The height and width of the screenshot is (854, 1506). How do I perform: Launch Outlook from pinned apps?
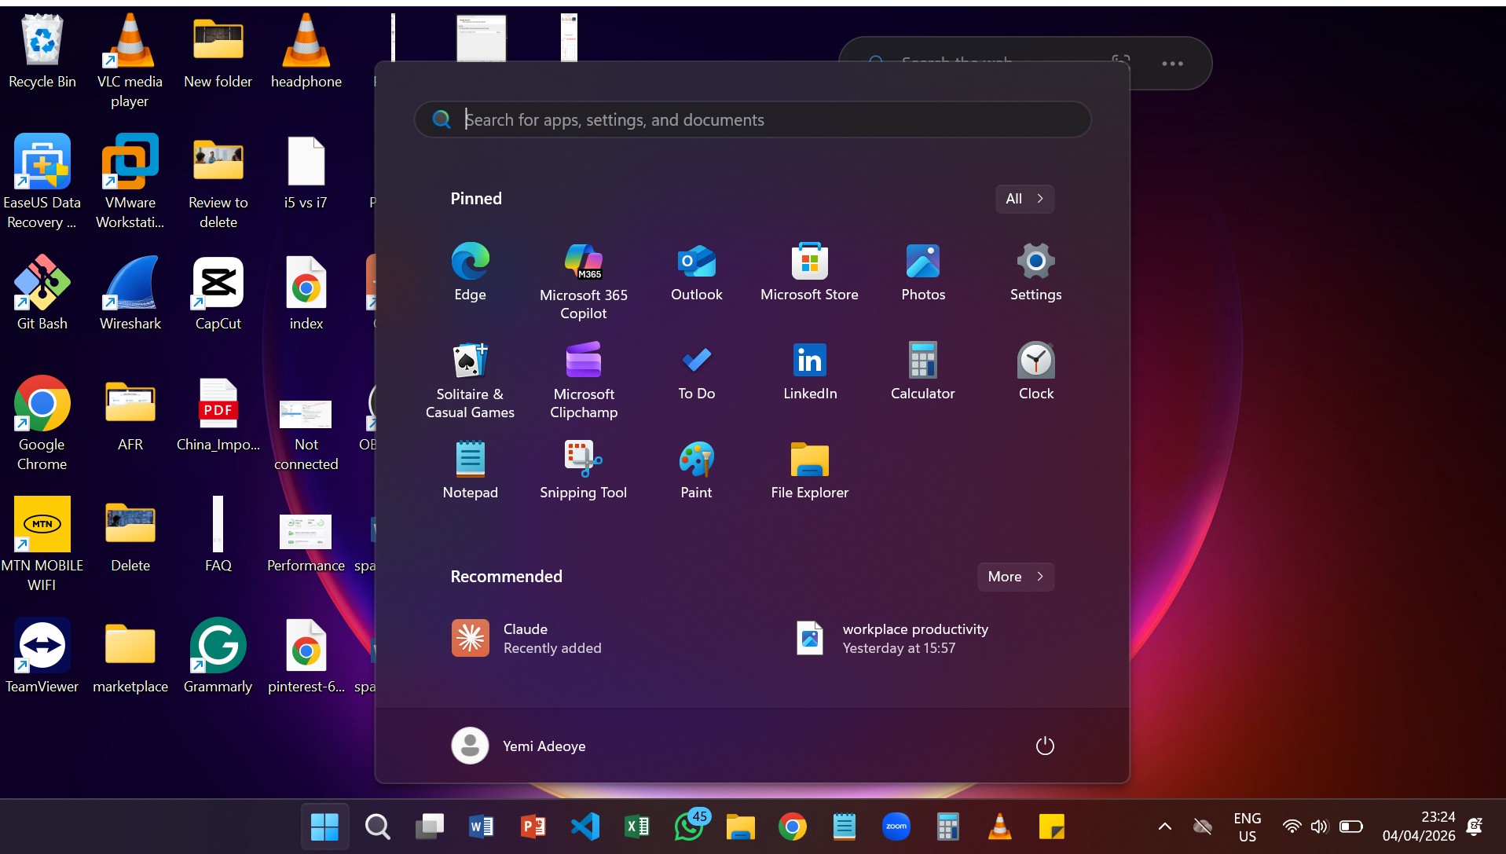pos(695,271)
